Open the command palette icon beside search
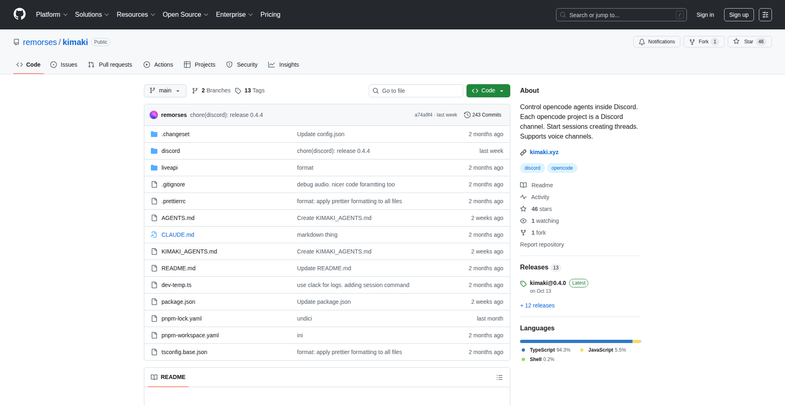The width and height of the screenshot is (785, 406). pos(765,14)
